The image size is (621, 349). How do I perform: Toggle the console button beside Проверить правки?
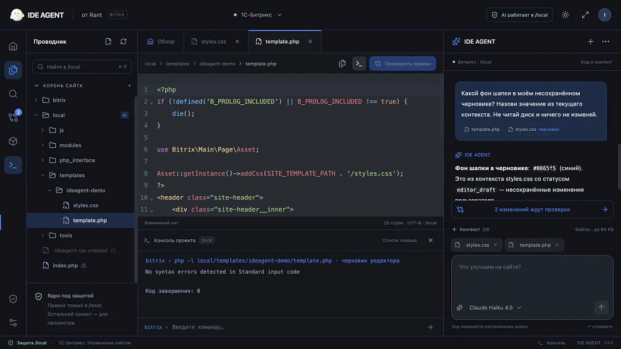(359, 64)
